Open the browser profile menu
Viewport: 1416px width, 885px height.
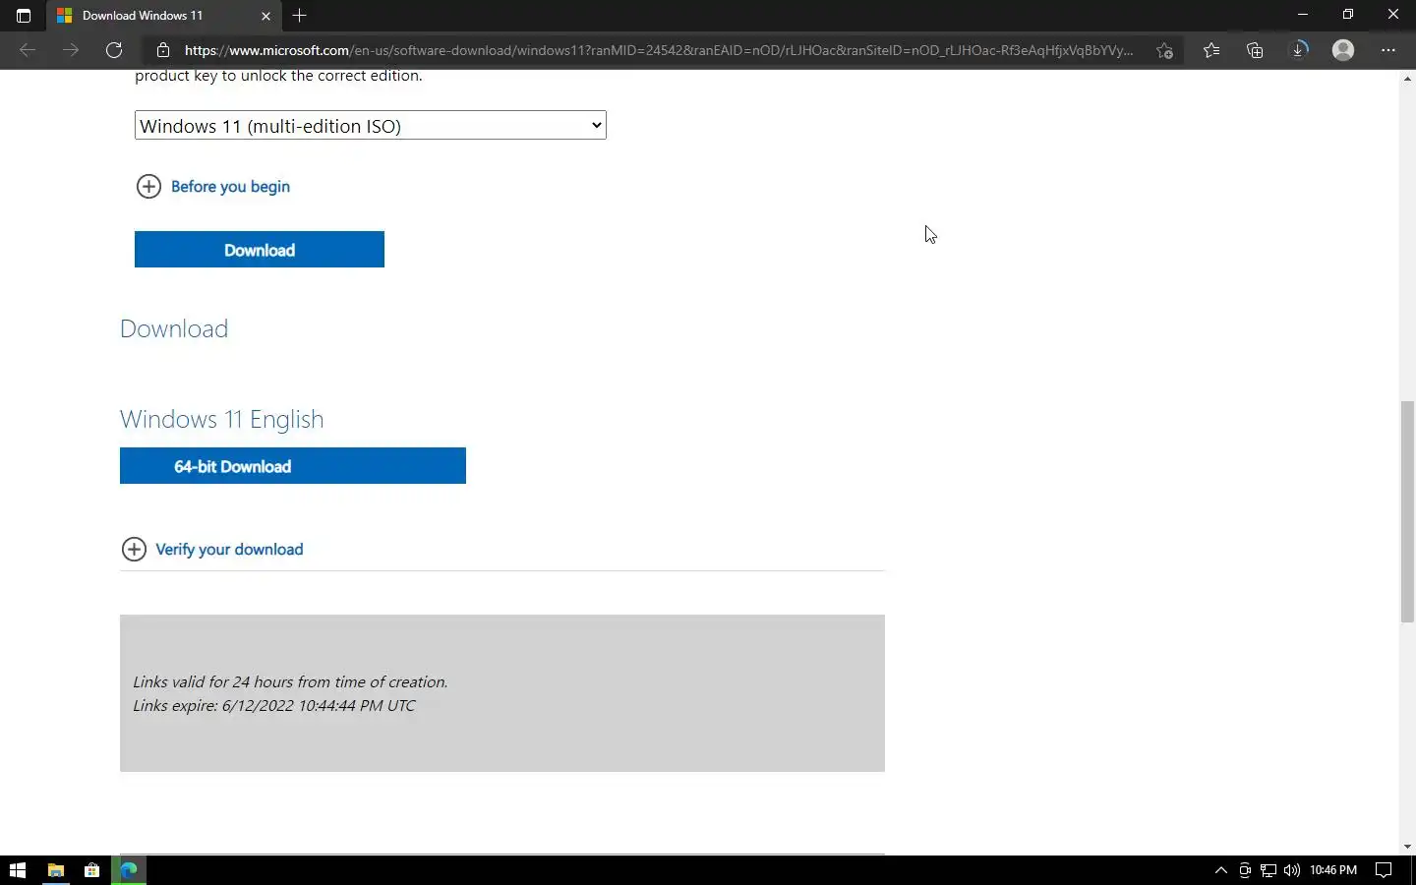pyautogui.click(x=1343, y=50)
